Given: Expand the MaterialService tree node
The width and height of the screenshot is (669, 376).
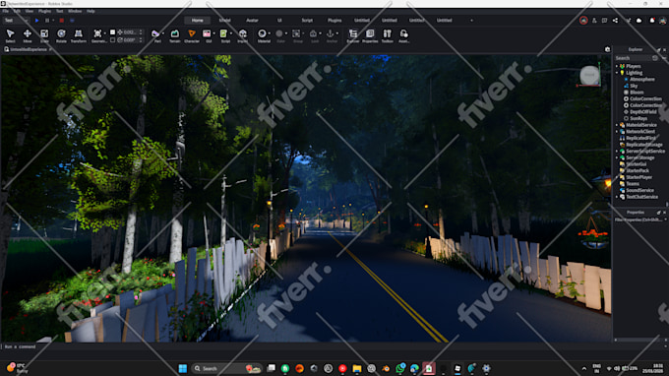Looking at the screenshot, I should pos(617,125).
